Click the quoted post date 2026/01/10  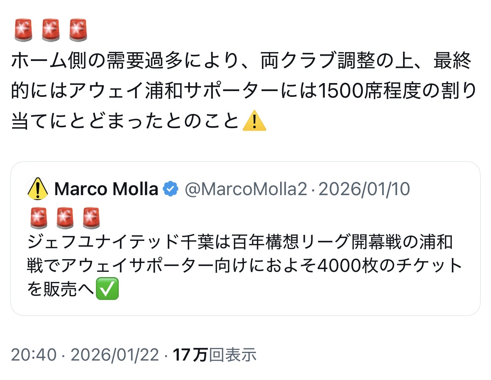(x=364, y=189)
